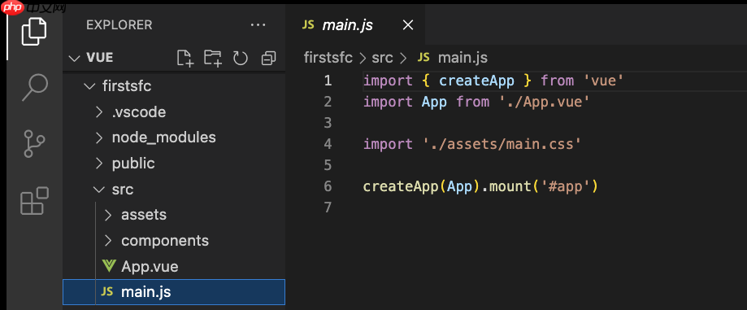Open the Source Control view
Screen dimensions: 747x310
click(34, 143)
